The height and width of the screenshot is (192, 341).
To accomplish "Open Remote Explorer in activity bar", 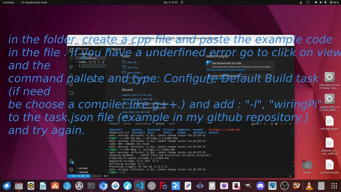I will tap(71, 93).
